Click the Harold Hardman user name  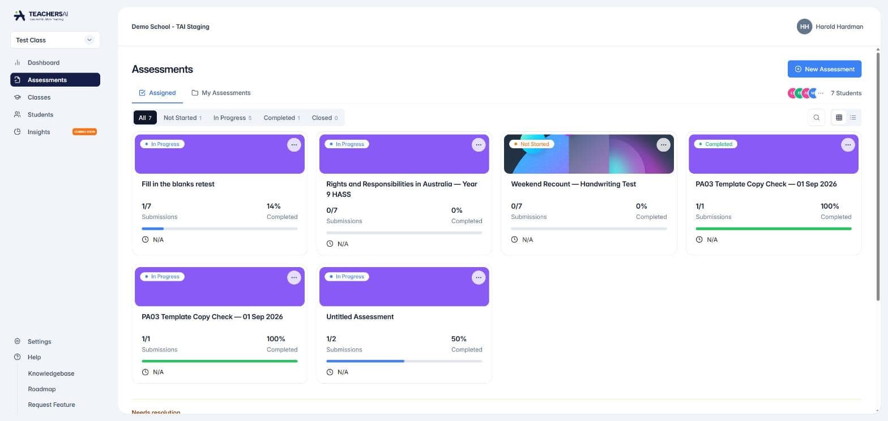coord(839,27)
